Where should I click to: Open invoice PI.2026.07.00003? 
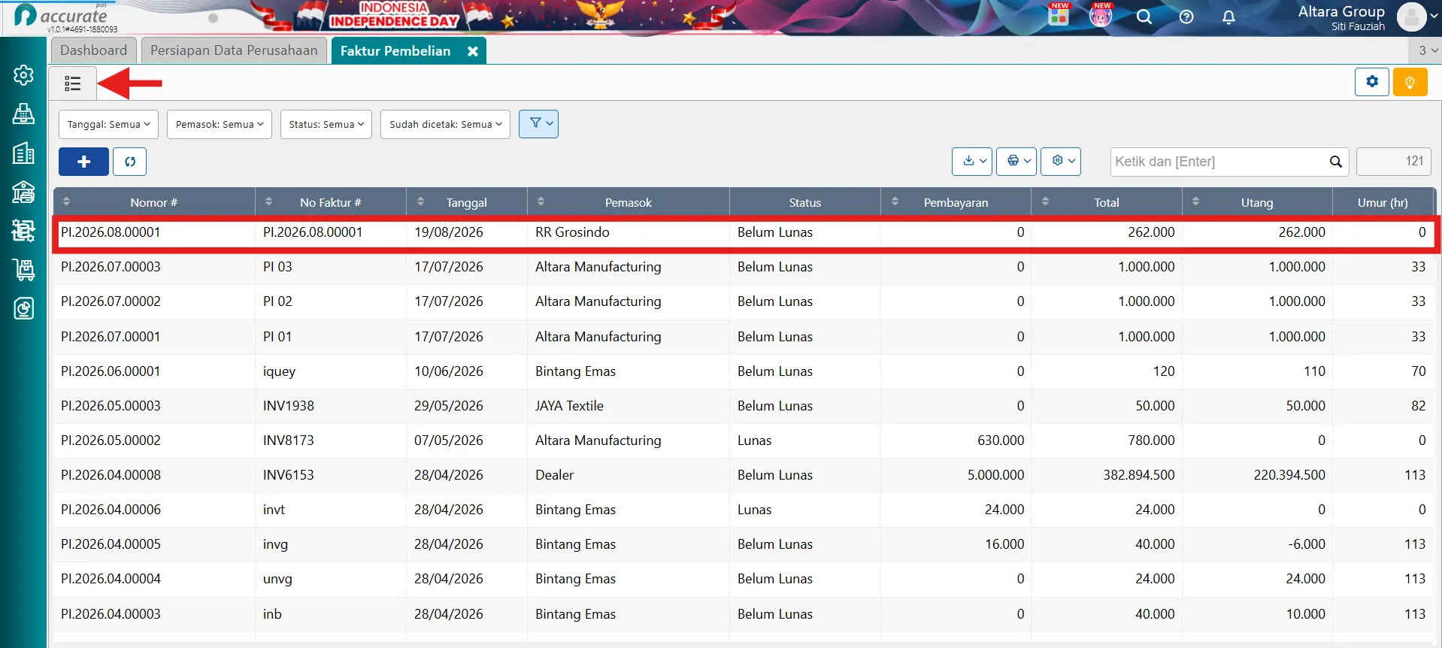744,267
